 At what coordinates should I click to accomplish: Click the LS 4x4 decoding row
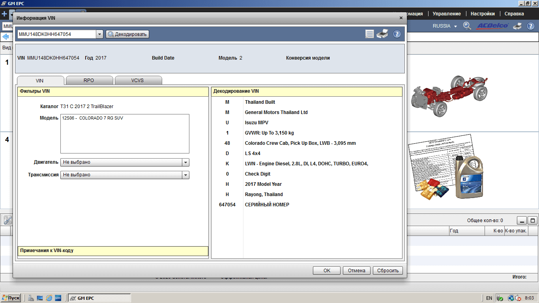click(x=307, y=153)
